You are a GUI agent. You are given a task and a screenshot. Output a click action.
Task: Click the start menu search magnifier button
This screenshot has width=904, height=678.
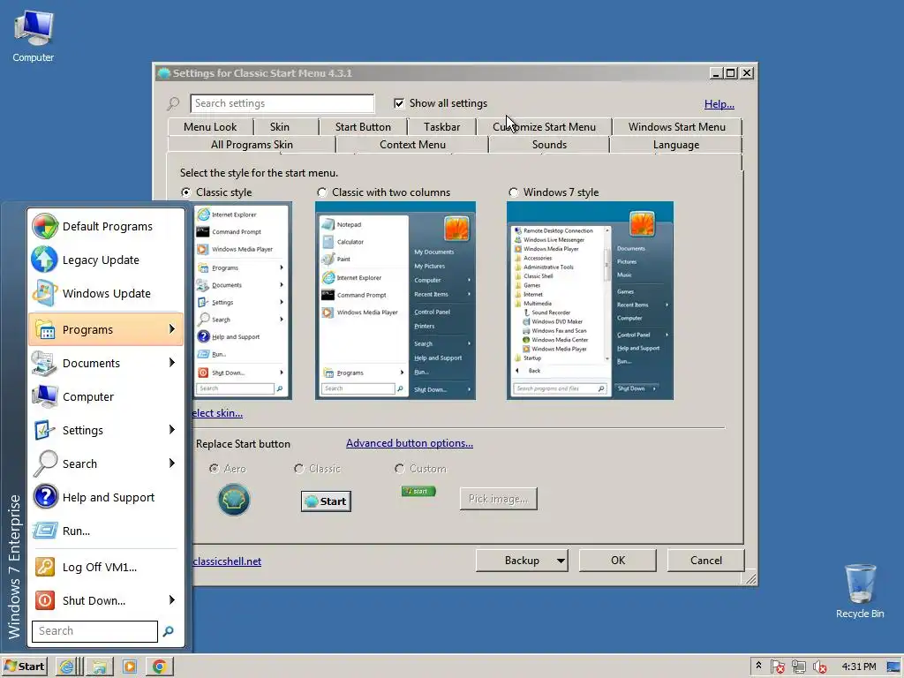point(169,631)
